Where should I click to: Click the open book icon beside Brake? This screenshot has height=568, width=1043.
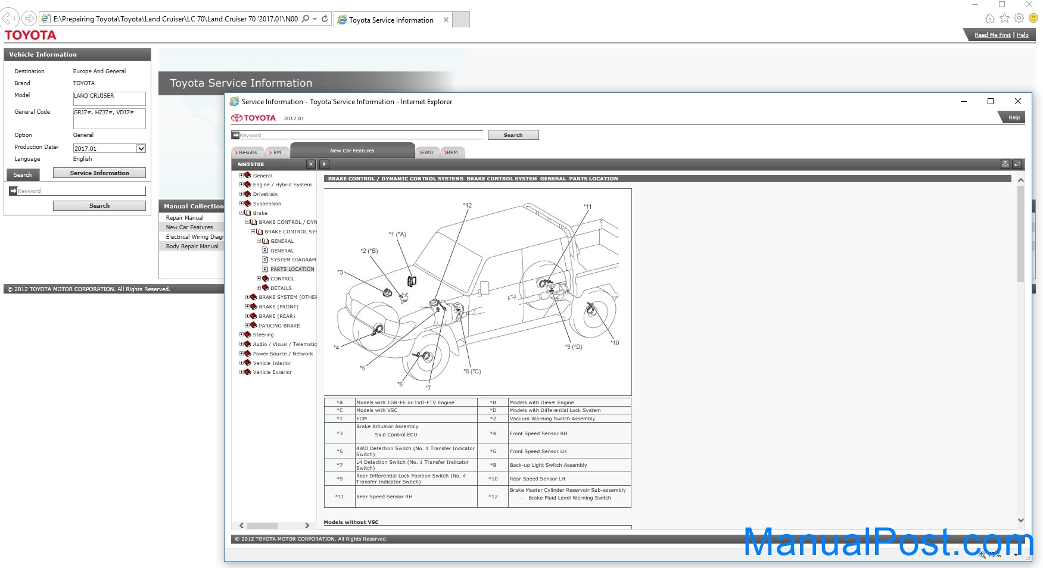click(248, 213)
